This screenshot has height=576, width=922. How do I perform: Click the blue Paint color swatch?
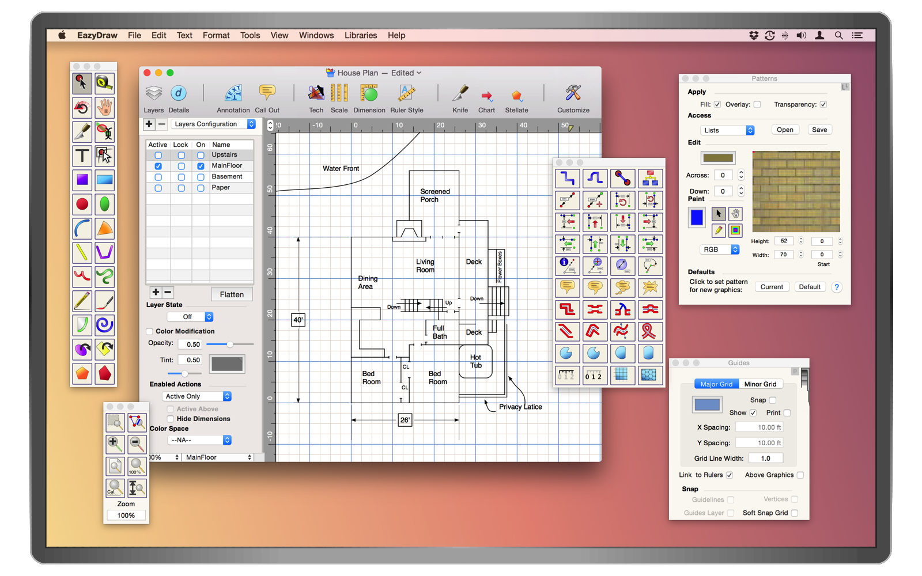(x=697, y=218)
